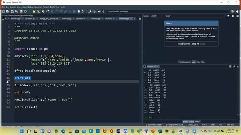Click the Maximize current pane icon
This screenshot has width=241, height=135.
[79, 12]
